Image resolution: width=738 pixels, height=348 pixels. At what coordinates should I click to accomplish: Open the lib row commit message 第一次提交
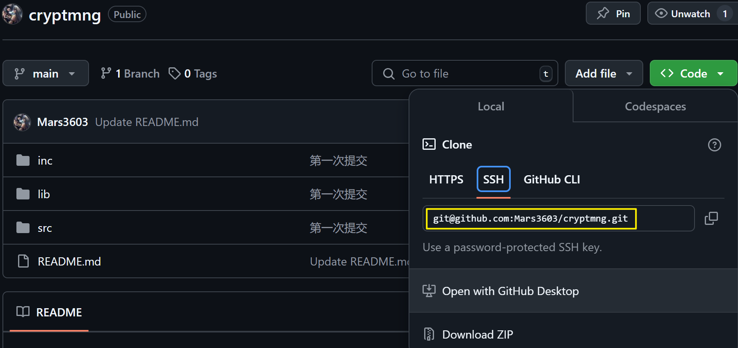click(338, 194)
